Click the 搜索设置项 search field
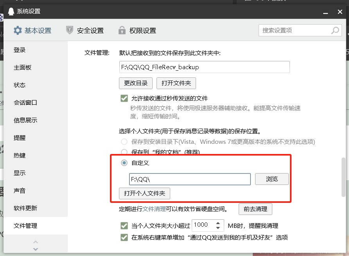Image resolution: width=349 pixels, height=256 pixels. pos(300,30)
